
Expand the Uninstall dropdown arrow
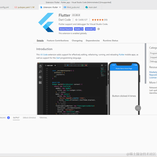95,29
